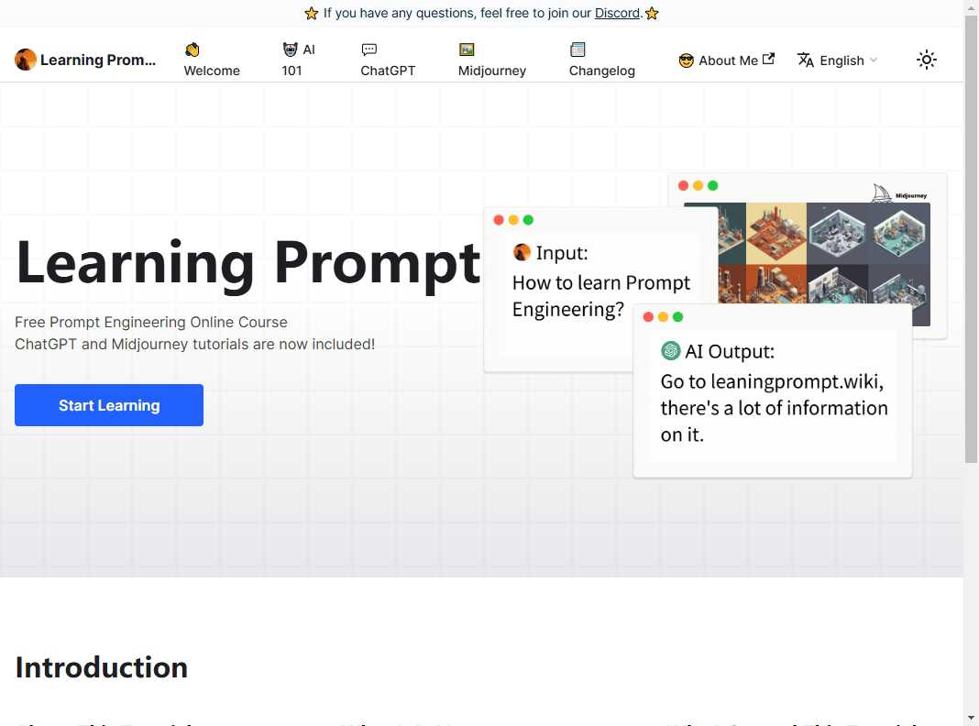Click 'ChatGPT and Midjourney tutorials' subtitle line
The width and height of the screenshot is (979, 726).
point(195,344)
